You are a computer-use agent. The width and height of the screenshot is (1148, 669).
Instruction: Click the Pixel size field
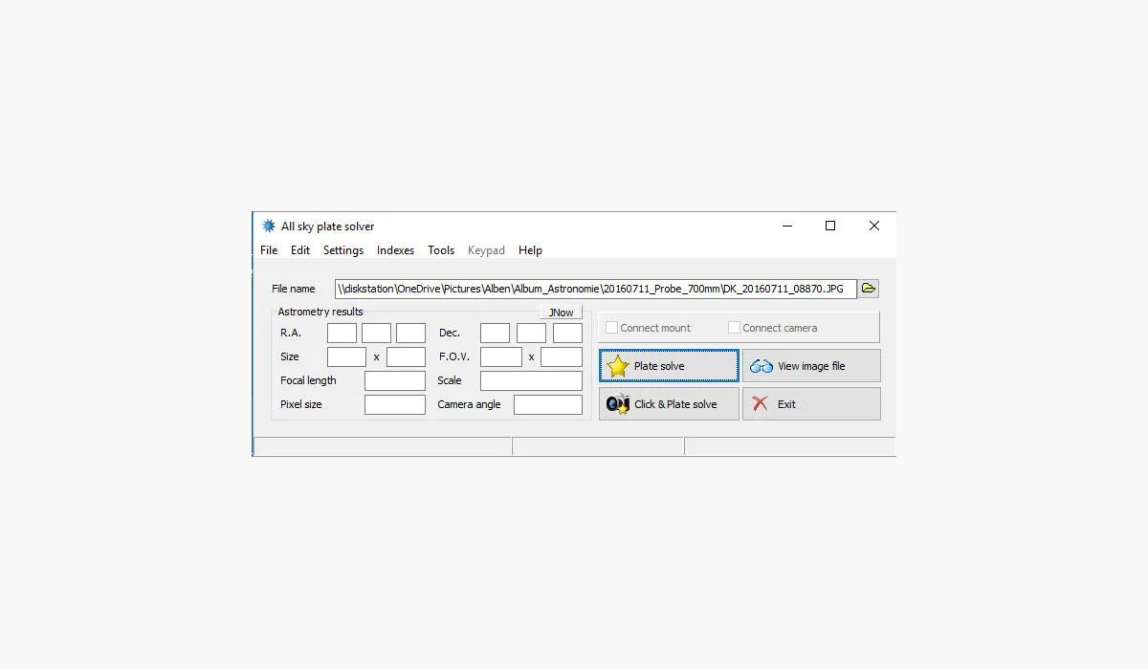(395, 404)
